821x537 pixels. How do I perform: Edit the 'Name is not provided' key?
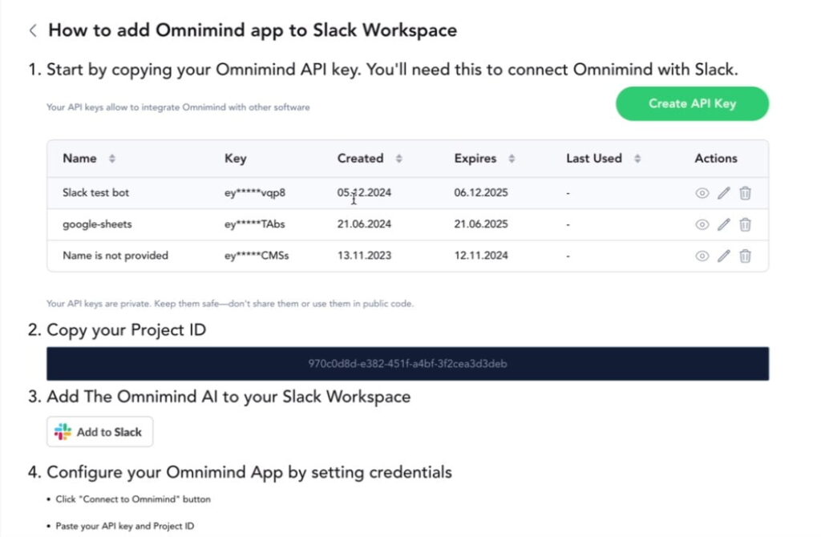(x=723, y=256)
